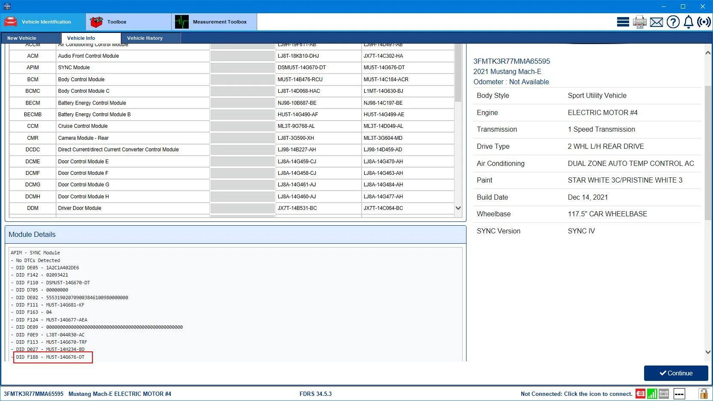This screenshot has height=401, width=713.
Task: Click Battery Energy Control Module B cell
Action: (133, 115)
